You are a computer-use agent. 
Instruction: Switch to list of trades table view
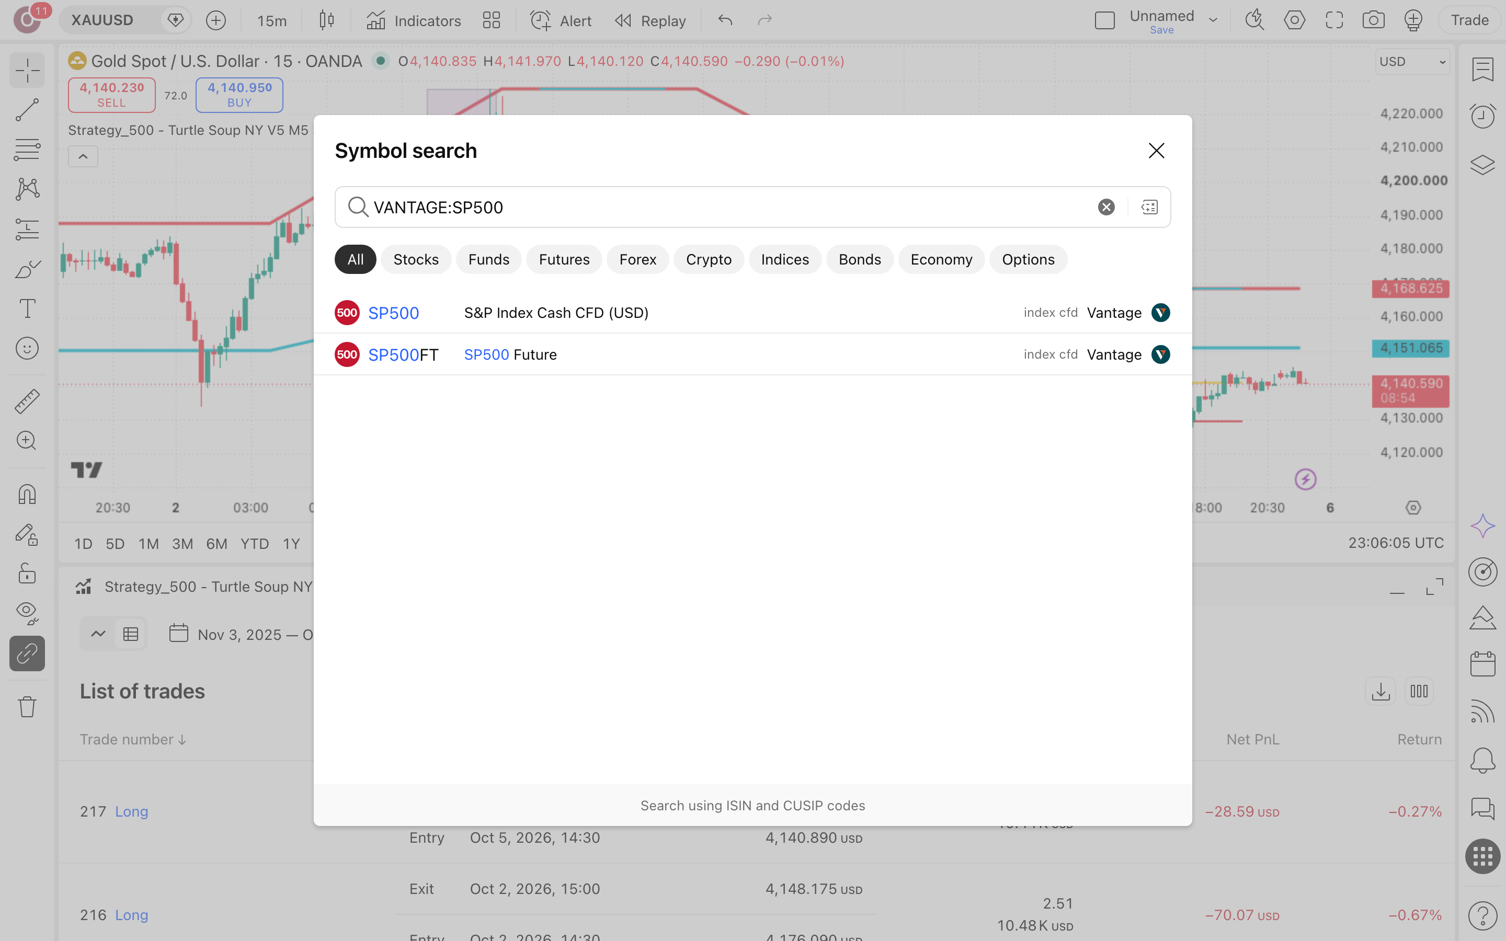130,634
